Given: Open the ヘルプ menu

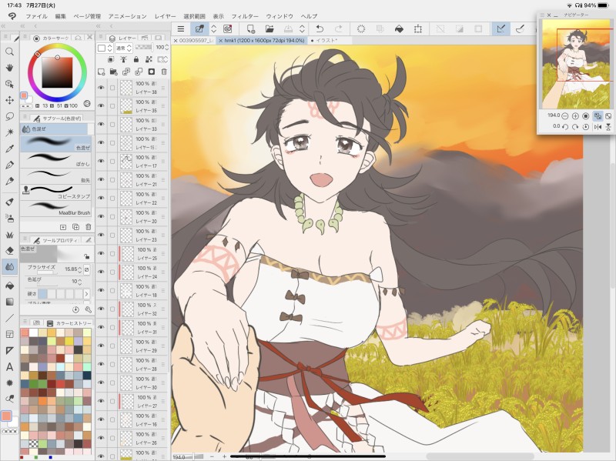Looking at the screenshot, I should click(310, 16).
